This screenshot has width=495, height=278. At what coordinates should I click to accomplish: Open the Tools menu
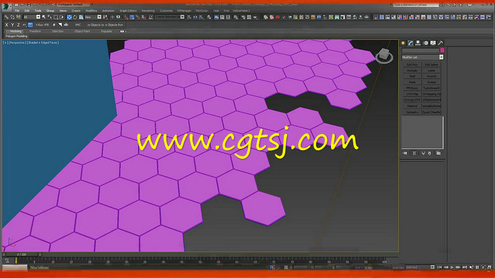38,11
